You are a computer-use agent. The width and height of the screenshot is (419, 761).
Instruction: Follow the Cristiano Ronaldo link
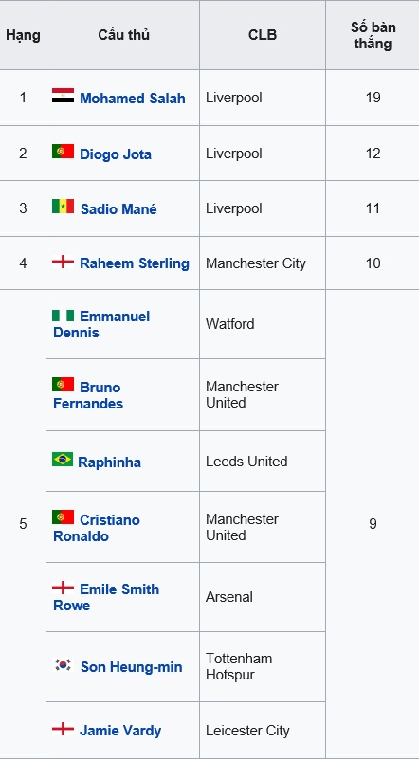(96, 528)
